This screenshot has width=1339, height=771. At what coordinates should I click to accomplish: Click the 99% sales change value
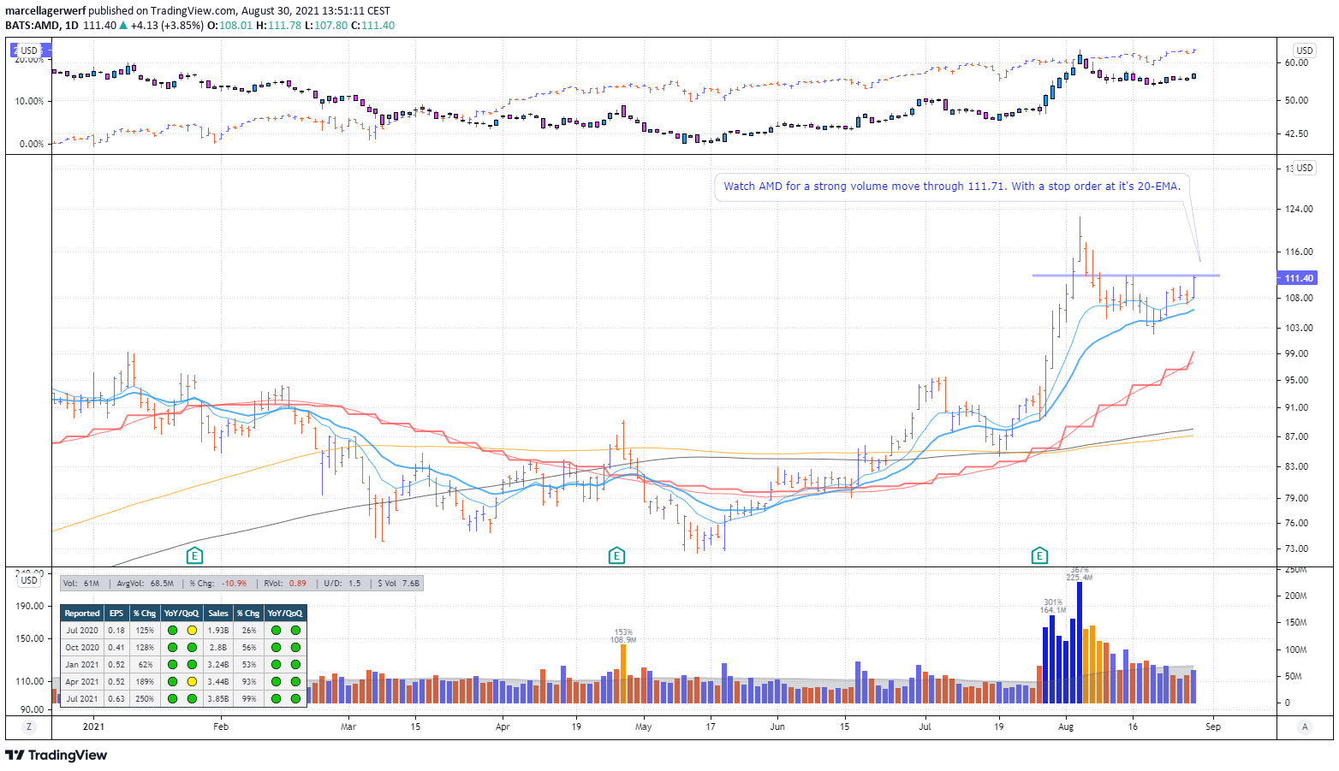pyautogui.click(x=249, y=699)
